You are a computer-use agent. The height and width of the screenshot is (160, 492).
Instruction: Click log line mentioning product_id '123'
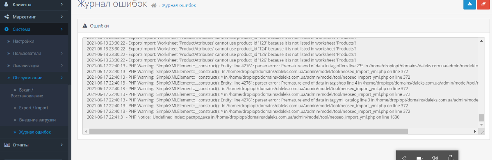pyautogui.click(x=221, y=43)
